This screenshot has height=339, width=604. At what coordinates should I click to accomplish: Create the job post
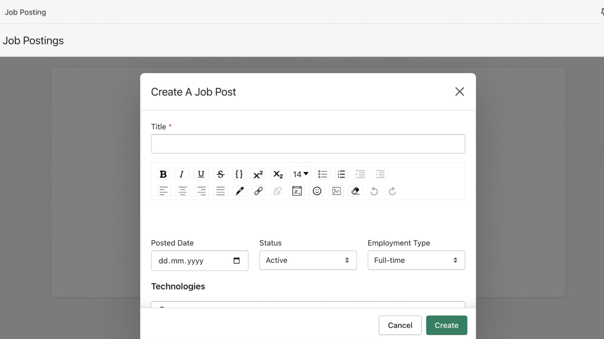[446, 325]
